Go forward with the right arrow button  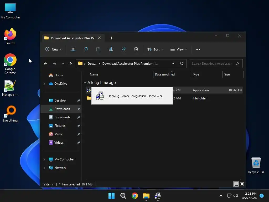click(55, 64)
